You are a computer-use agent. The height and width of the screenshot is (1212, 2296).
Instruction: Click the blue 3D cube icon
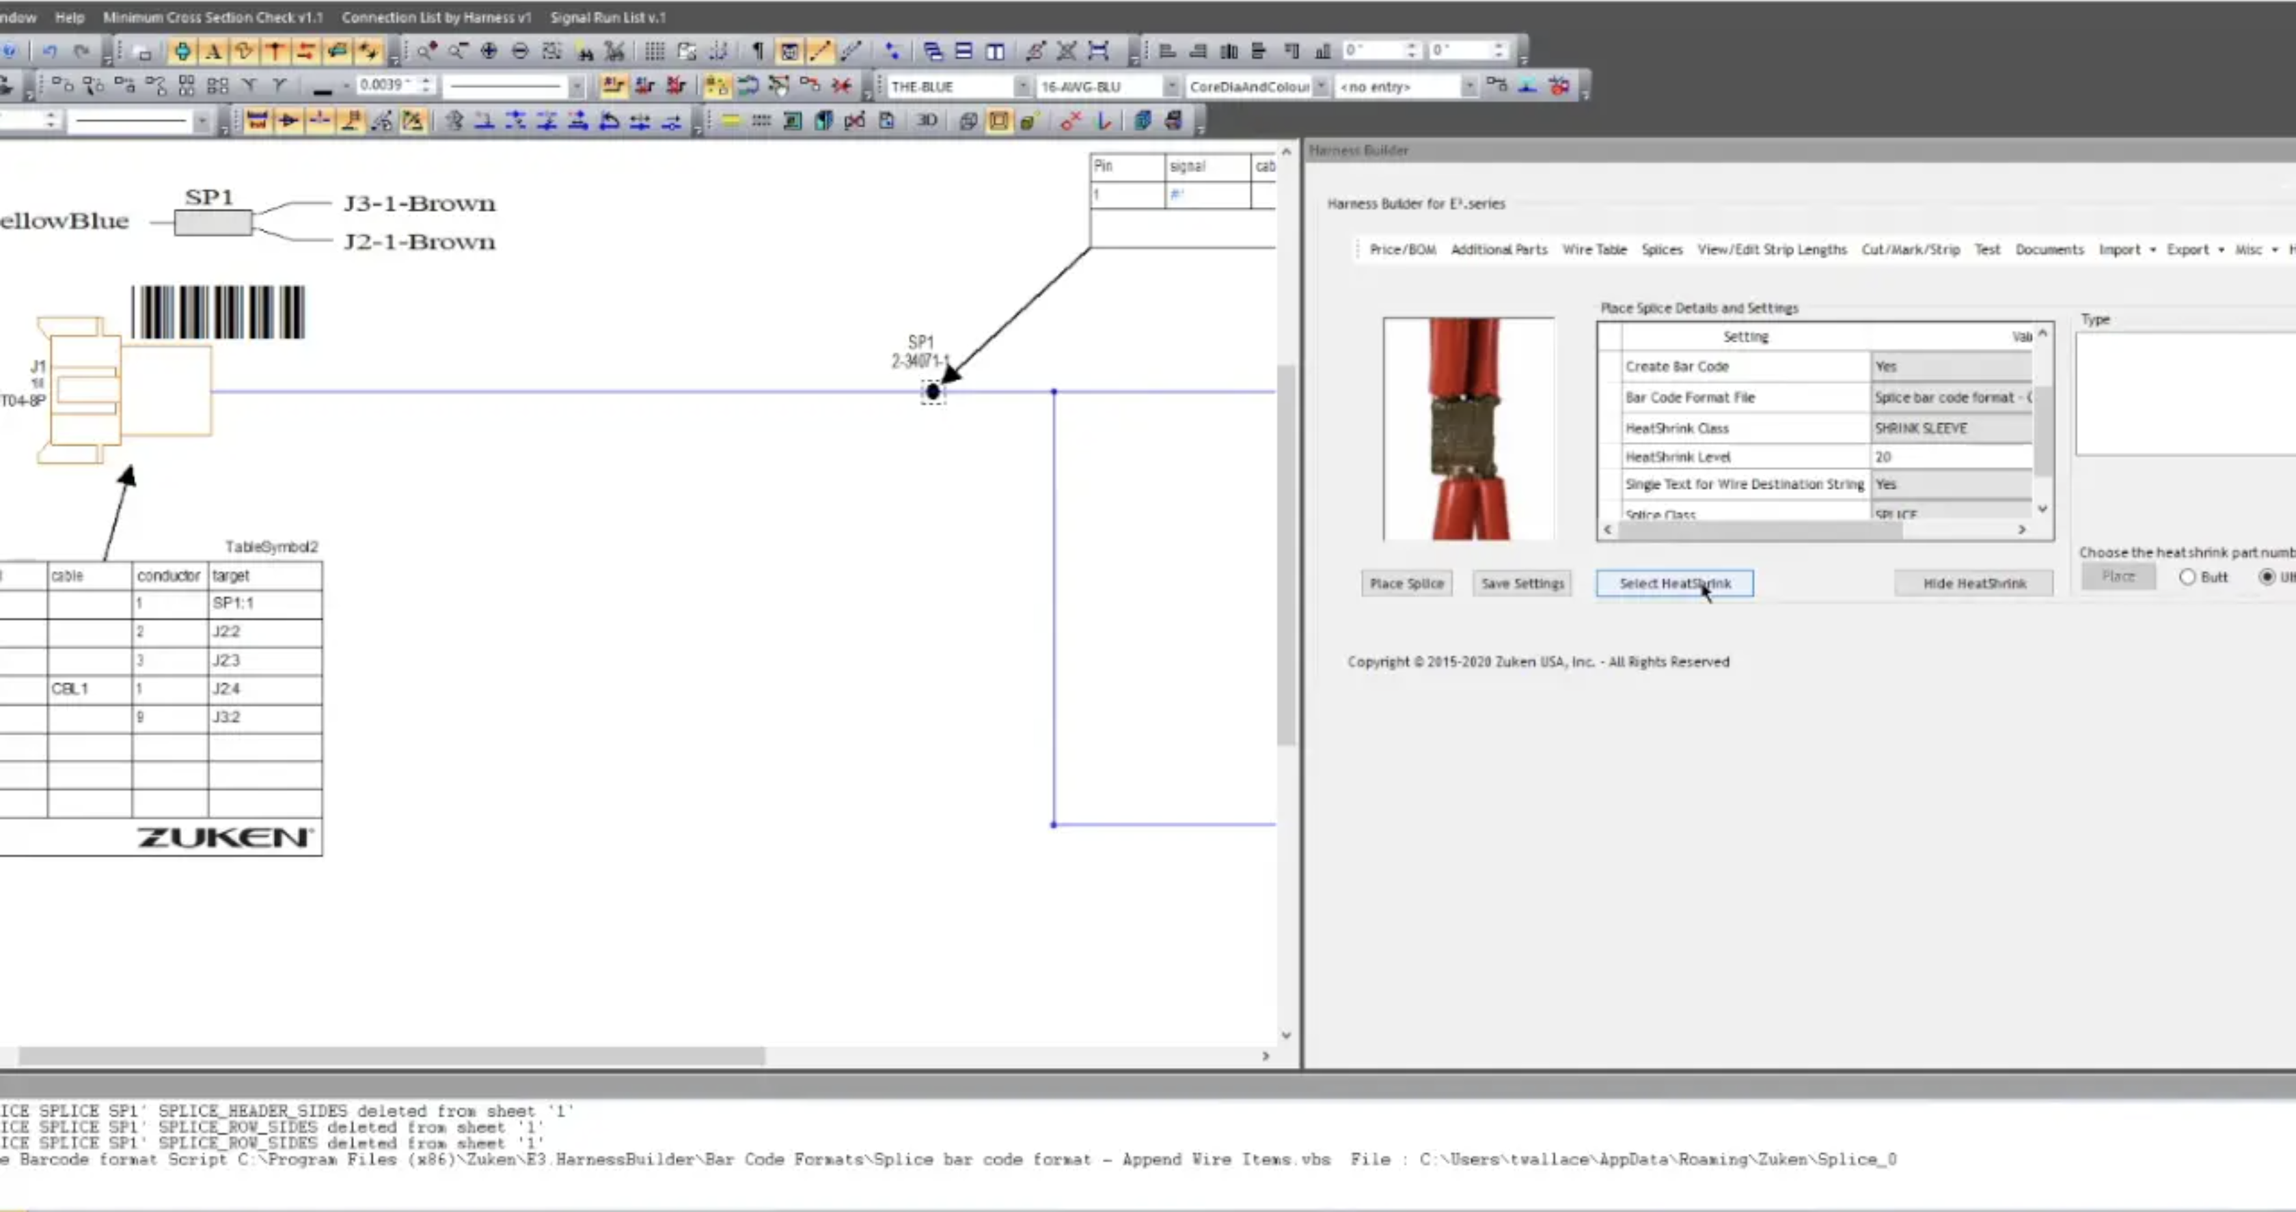tap(1143, 120)
